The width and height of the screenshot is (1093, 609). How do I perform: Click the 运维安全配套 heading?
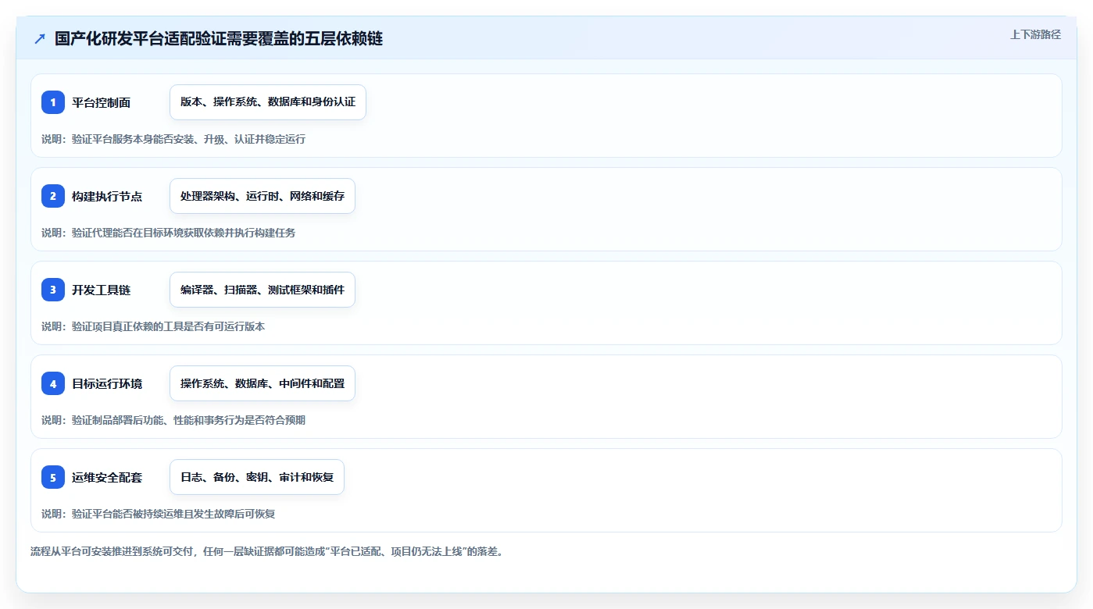[x=107, y=477]
